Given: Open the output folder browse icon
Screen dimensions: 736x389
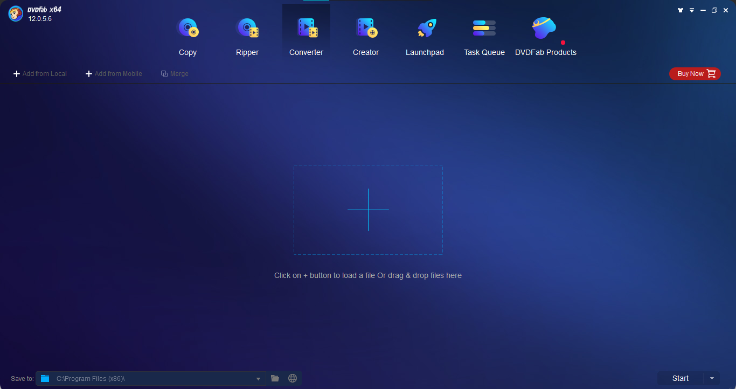Looking at the screenshot, I should 275,379.
